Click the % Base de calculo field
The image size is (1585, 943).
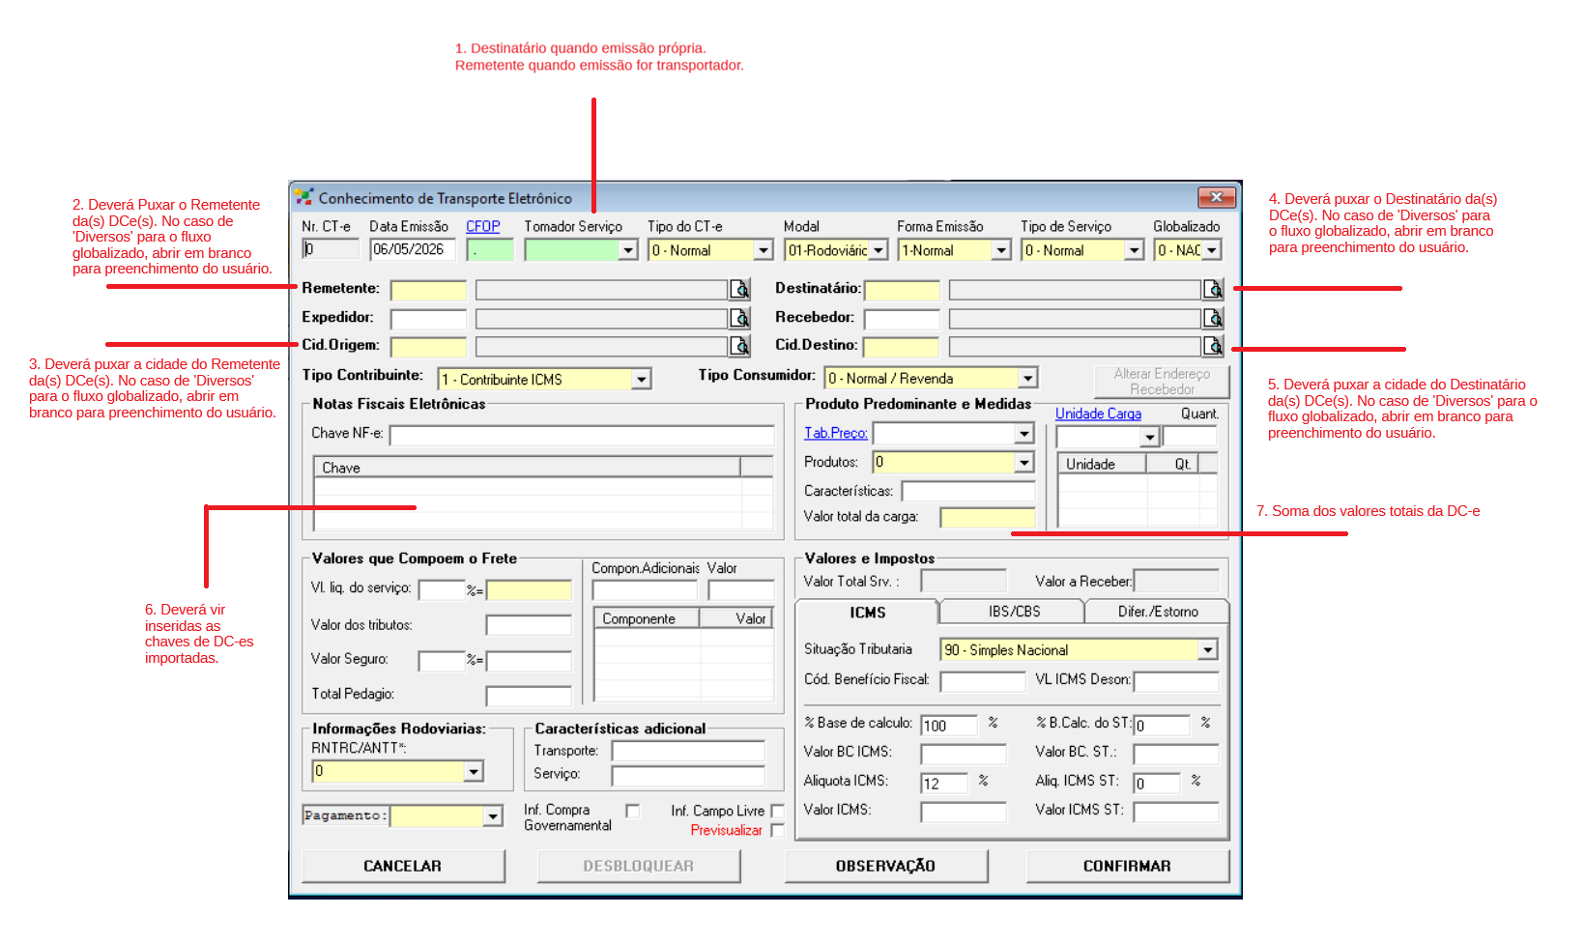tap(949, 725)
